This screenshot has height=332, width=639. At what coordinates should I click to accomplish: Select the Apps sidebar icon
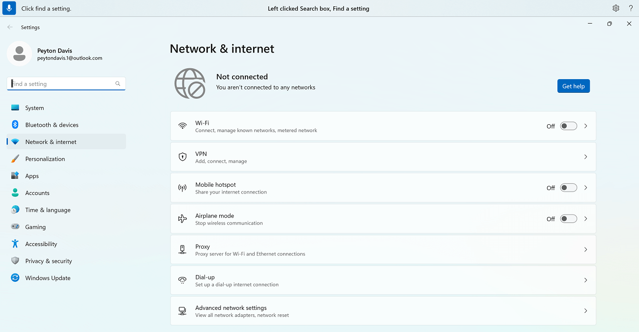coord(16,175)
